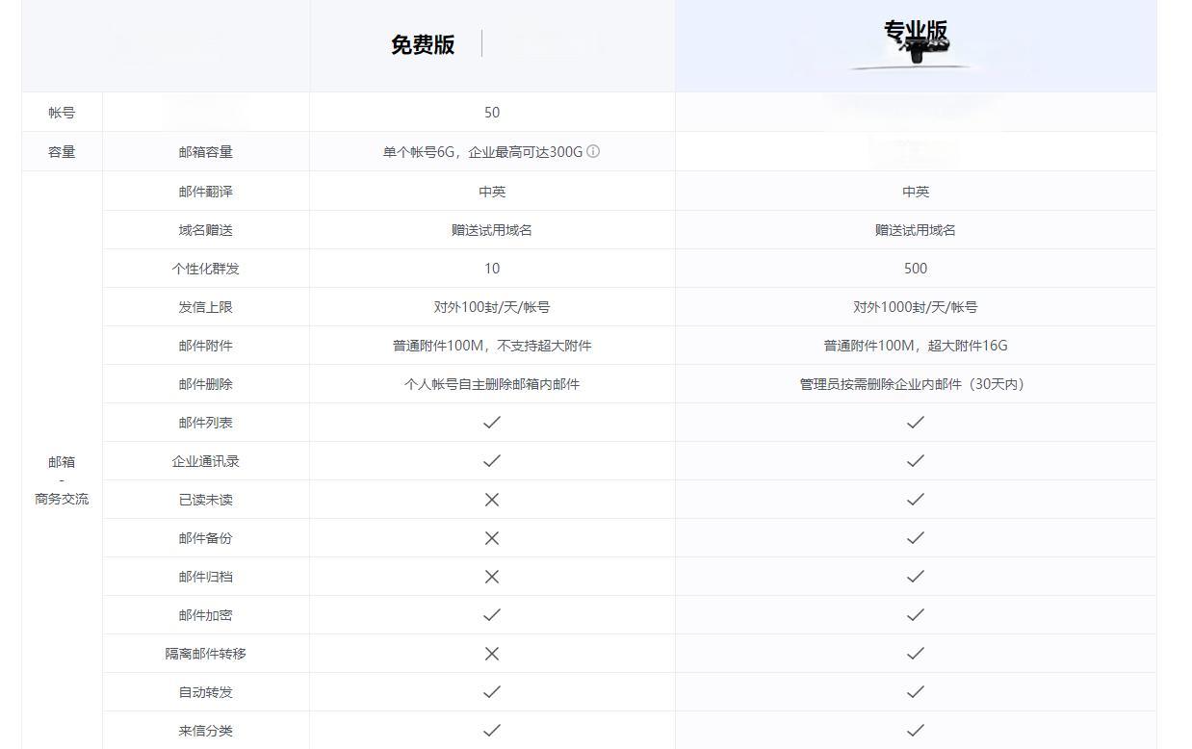Click the 域名赠送 feature label
Screen dimensions: 1192x749
[205, 230]
